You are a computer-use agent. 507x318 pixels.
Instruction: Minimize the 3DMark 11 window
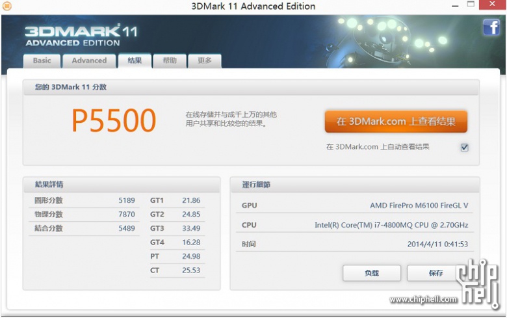[455, 5]
